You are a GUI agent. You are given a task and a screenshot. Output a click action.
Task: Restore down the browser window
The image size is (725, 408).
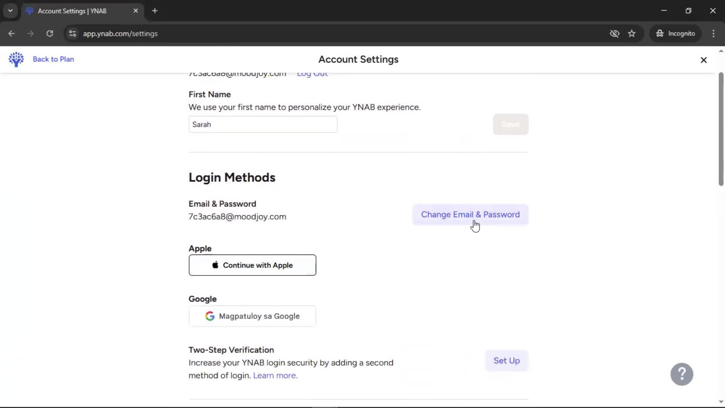click(x=688, y=11)
